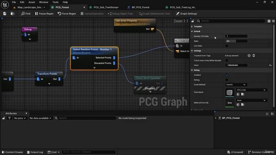The image size is (276, 155).
Task: Open the Find tool
Action: pos(26,13)
